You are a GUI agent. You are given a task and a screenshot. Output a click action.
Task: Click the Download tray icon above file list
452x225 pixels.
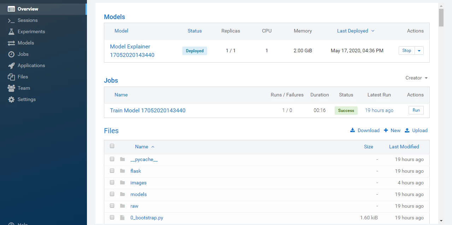[352, 130]
